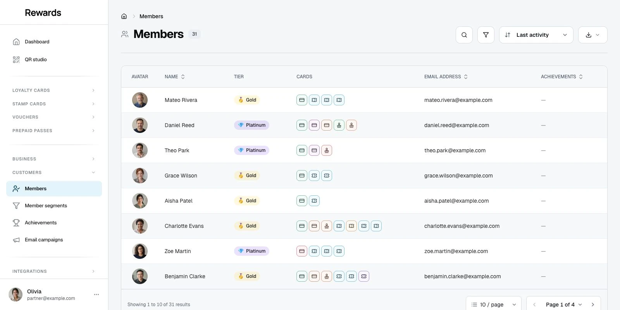
Task: Open QR studio
Action: click(x=54, y=60)
